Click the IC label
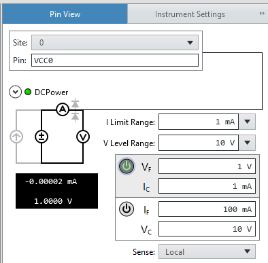Viewport: 268px width, 263px height. 146,187
